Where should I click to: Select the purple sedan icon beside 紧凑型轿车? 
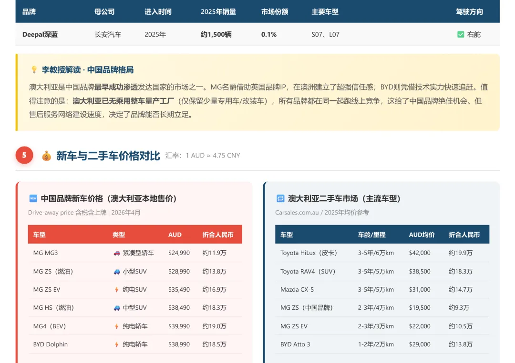click(x=117, y=253)
